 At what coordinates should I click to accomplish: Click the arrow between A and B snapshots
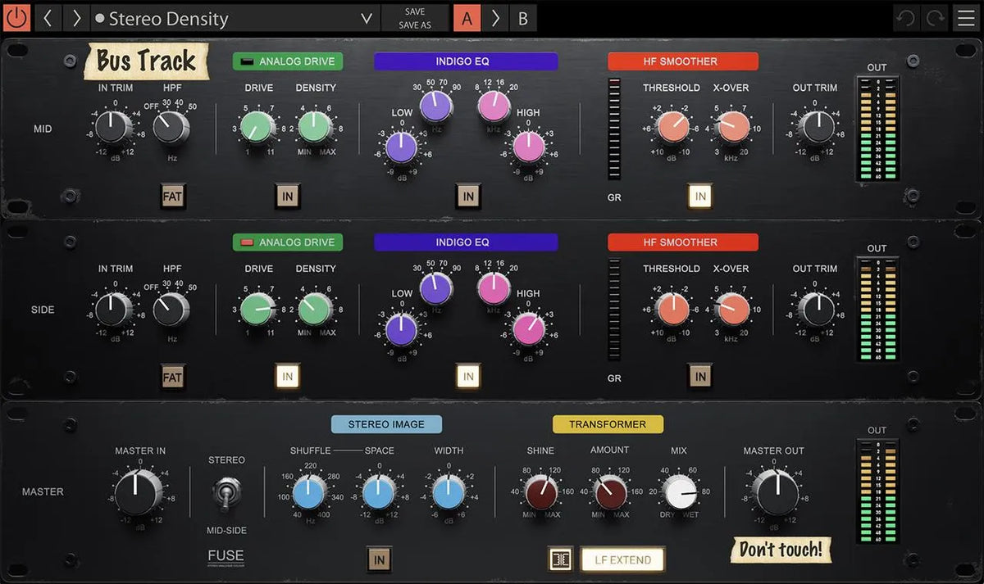496,17
